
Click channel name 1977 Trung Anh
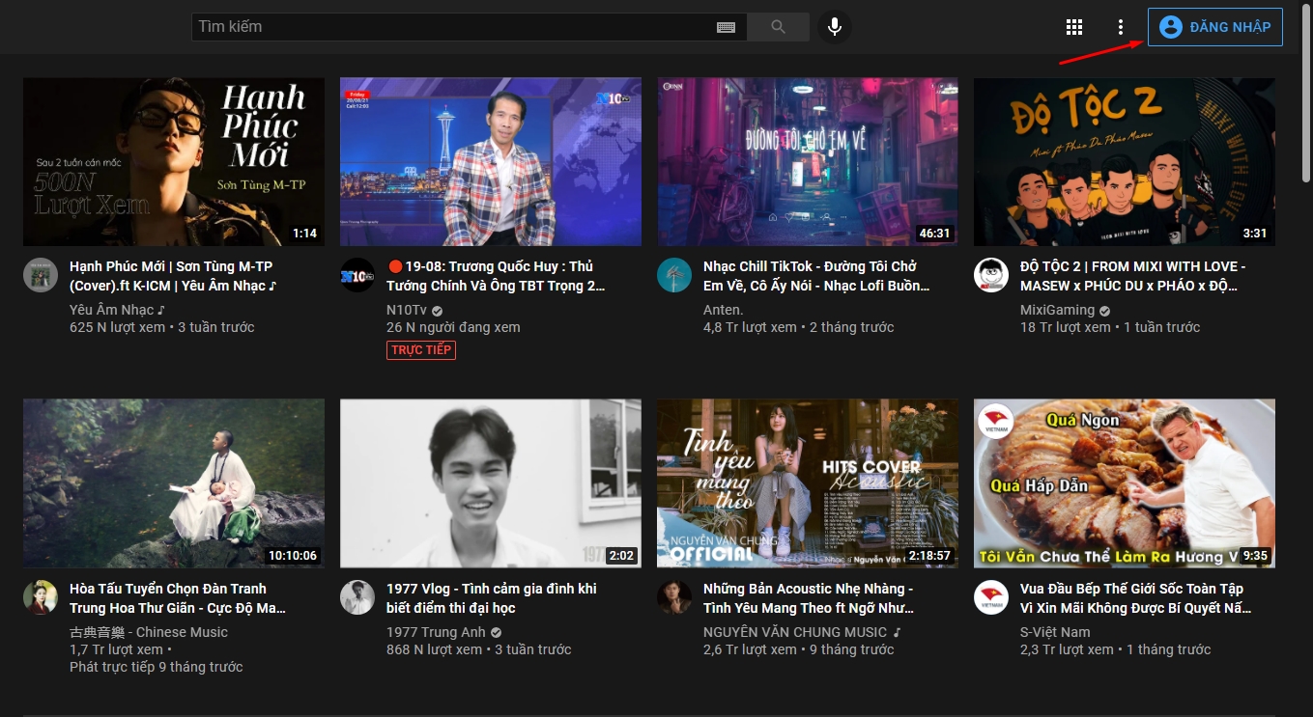pyautogui.click(x=436, y=632)
